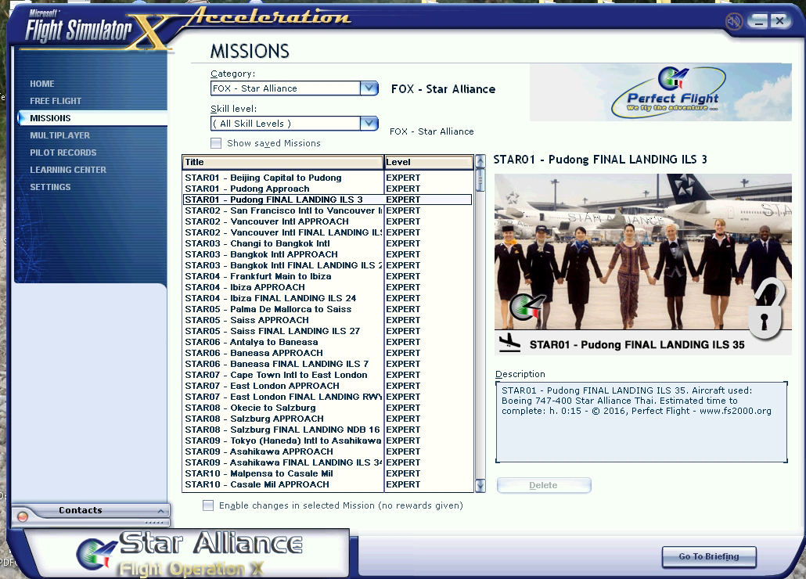The image size is (806, 579).
Task: Select STAR03 - Bangkok Intl FINAL LANDING row
Action: point(327,265)
